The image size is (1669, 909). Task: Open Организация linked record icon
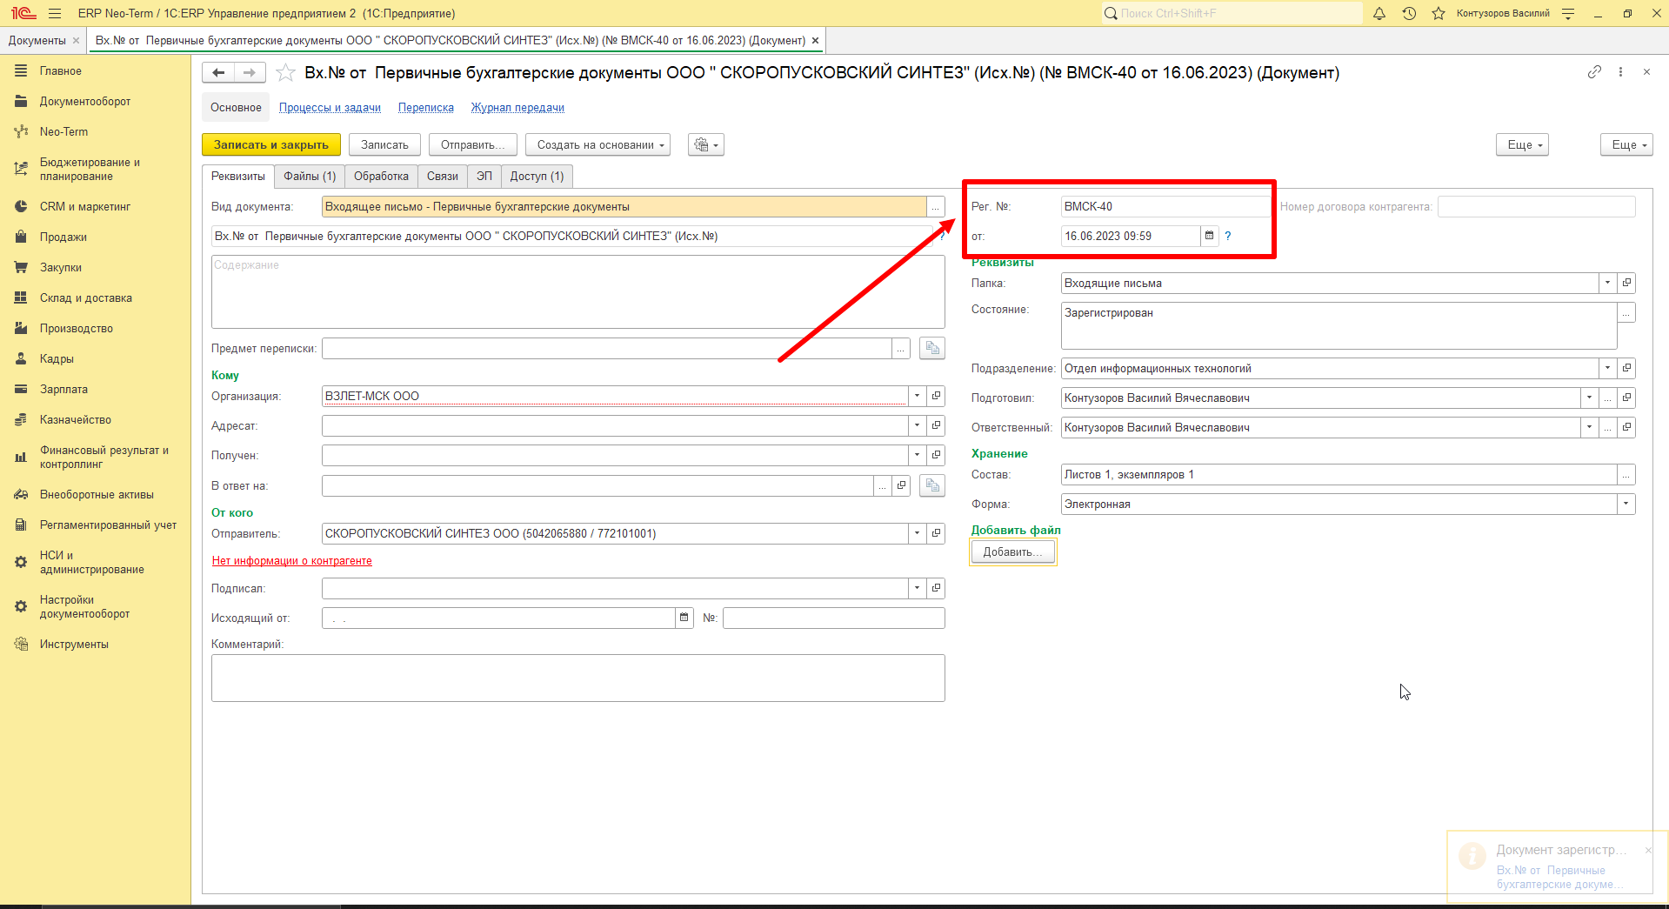click(x=936, y=396)
